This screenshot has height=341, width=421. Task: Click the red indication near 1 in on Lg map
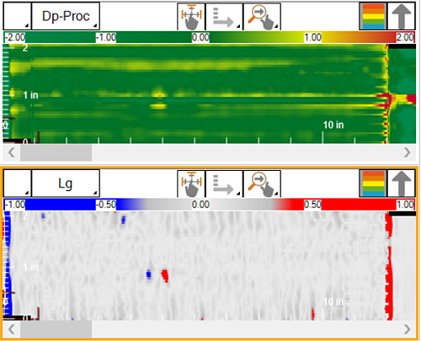pos(165,275)
